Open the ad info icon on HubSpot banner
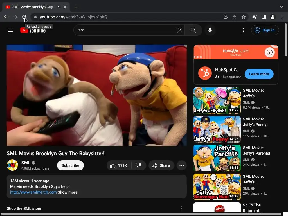 [269, 52]
